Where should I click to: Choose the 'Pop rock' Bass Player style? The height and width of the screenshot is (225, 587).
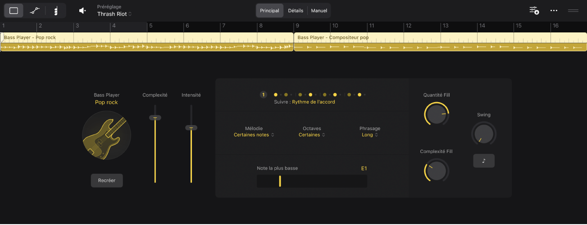tap(106, 102)
